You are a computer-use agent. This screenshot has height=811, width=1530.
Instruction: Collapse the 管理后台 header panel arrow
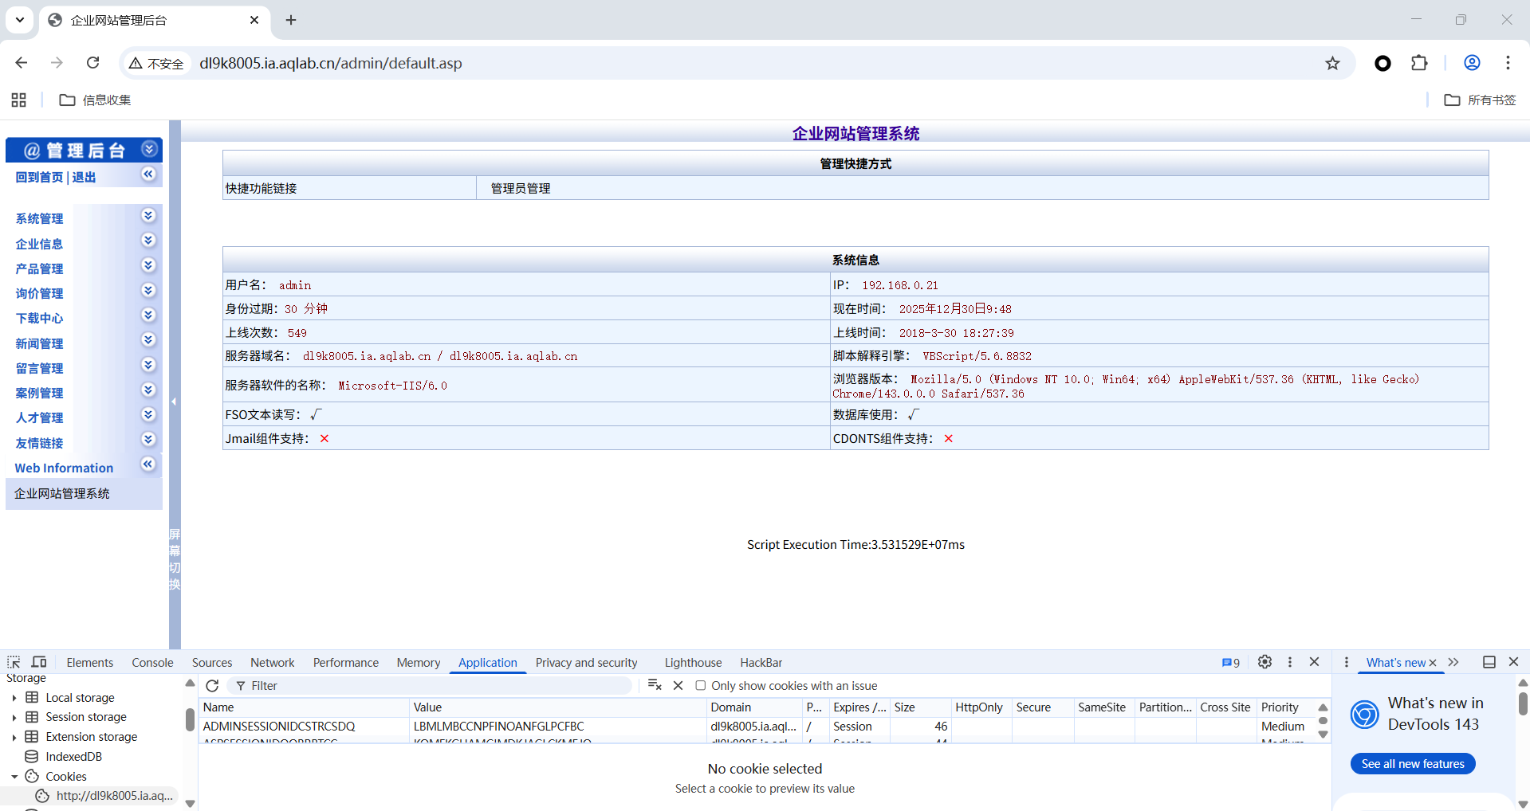click(x=149, y=149)
